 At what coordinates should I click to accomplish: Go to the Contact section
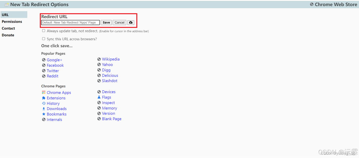(8, 28)
